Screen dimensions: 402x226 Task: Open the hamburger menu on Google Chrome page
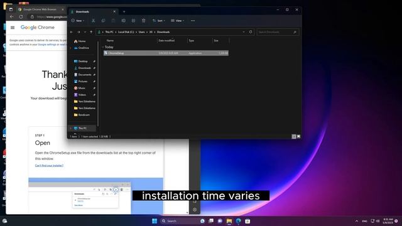pyautogui.click(x=13, y=28)
